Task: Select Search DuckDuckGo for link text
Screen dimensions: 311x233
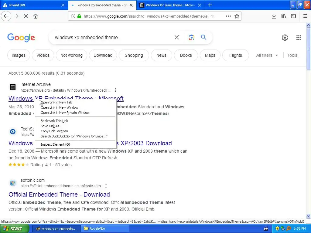Action: pos(75,136)
